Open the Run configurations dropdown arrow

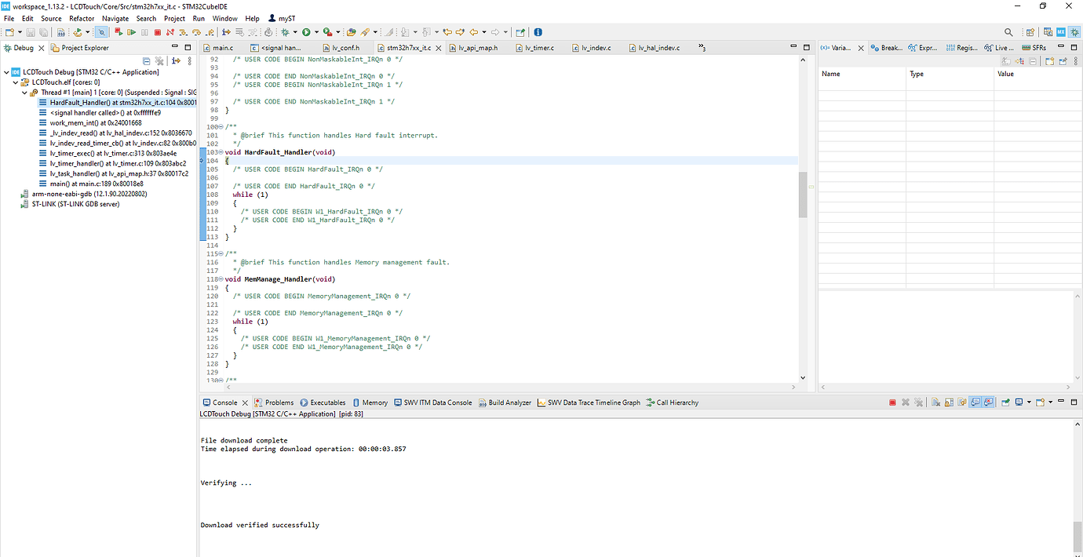click(316, 32)
